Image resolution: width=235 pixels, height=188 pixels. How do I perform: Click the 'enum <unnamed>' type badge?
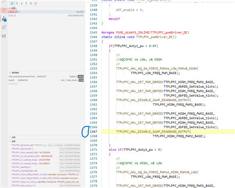[x=55, y=145]
